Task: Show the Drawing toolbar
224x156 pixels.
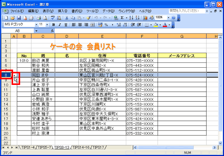Action: click(151, 18)
